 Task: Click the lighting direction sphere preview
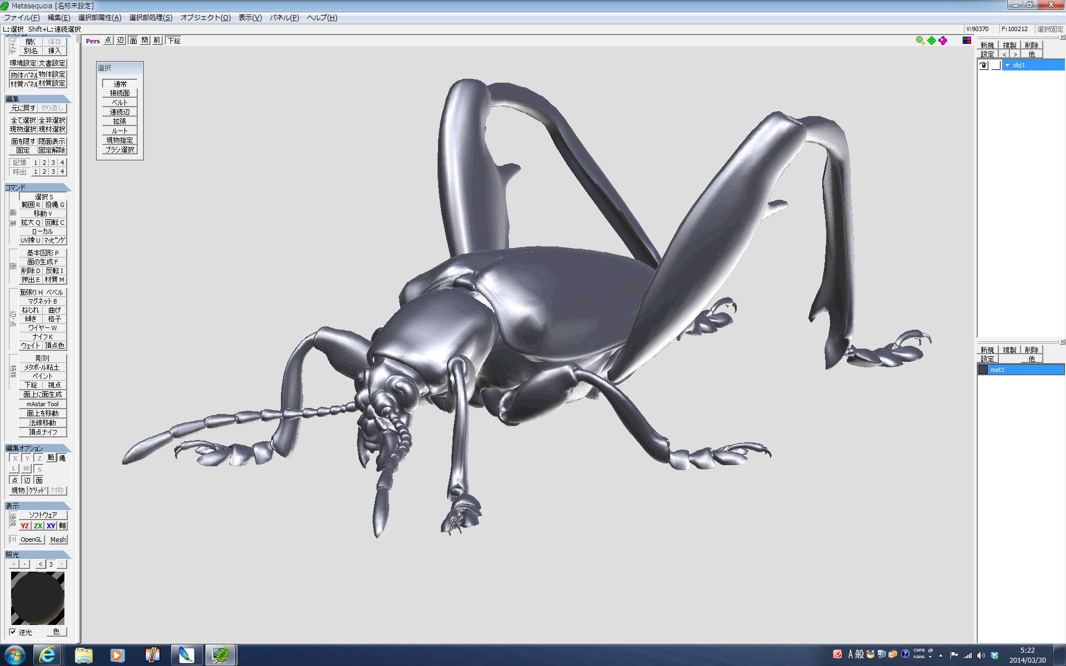pyautogui.click(x=38, y=598)
